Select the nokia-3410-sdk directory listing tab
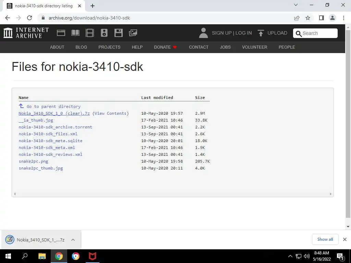This screenshot has width=351, height=263. 44,6
